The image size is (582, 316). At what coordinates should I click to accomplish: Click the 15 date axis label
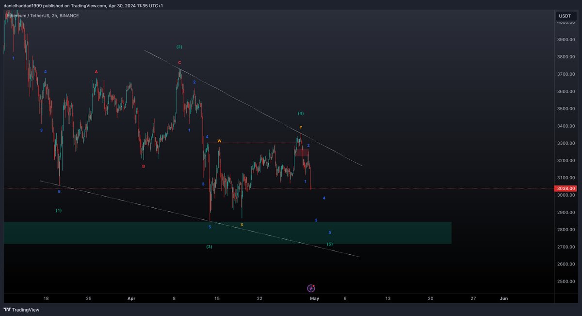[x=217, y=299]
